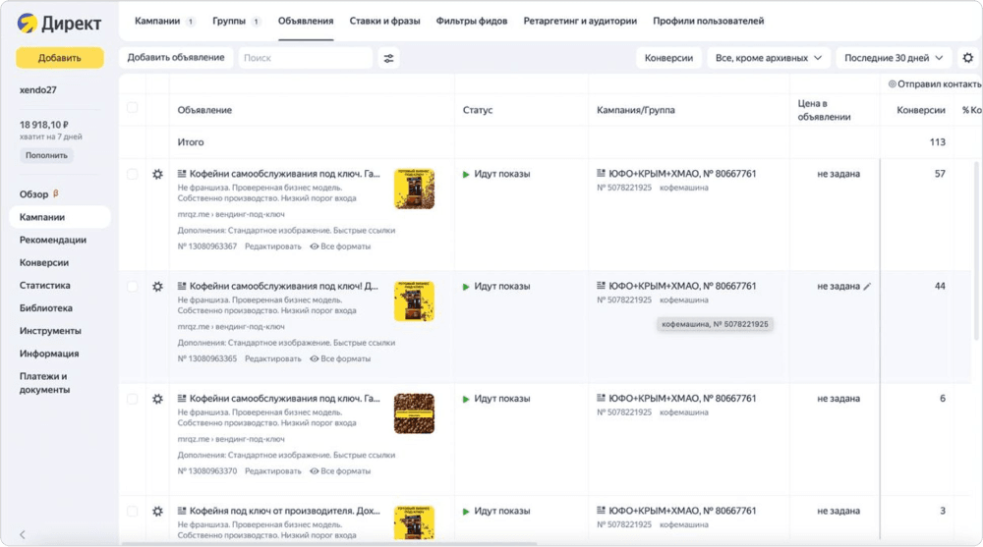Click Статус column header

coord(478,110)
